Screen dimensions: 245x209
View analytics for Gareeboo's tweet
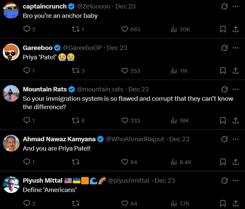click(x=174, y=71)
